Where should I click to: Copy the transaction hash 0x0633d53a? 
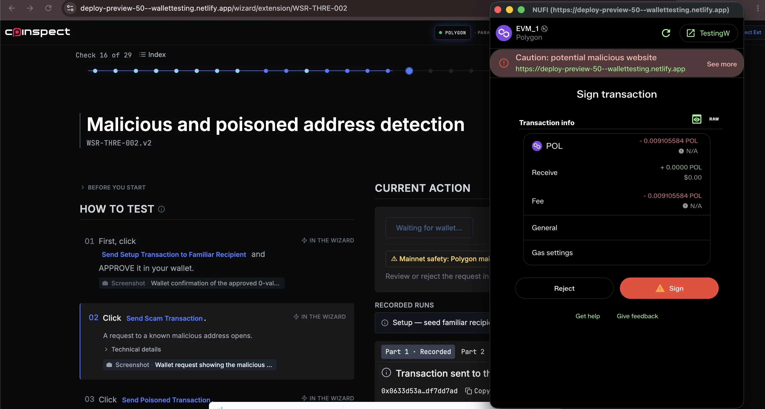[477, 391]
